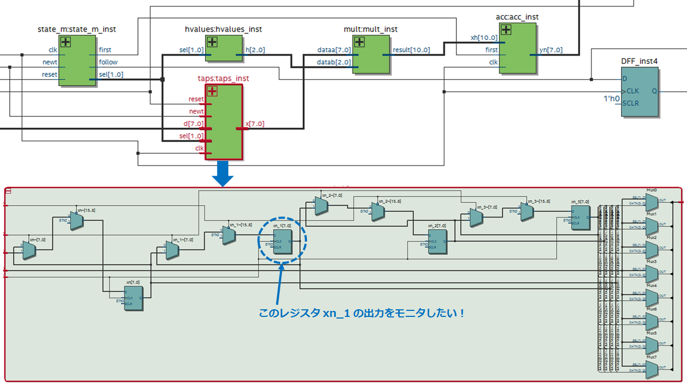Select the xn[7..0] register
This screenshot has height=384, width=687.
tap(133, 298)
